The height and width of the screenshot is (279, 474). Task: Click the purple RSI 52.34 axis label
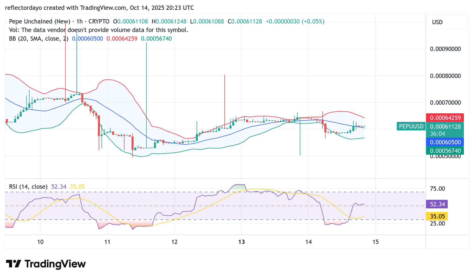click(x=437, y=204)
